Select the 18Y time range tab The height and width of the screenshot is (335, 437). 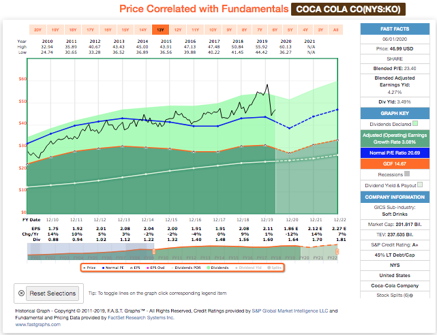[73, 30]
